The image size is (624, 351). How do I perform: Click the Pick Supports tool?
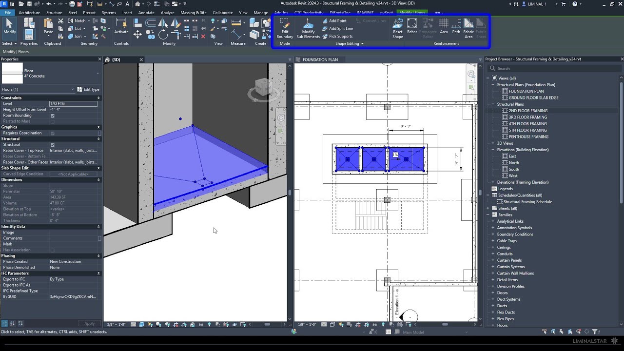(337, 37)
